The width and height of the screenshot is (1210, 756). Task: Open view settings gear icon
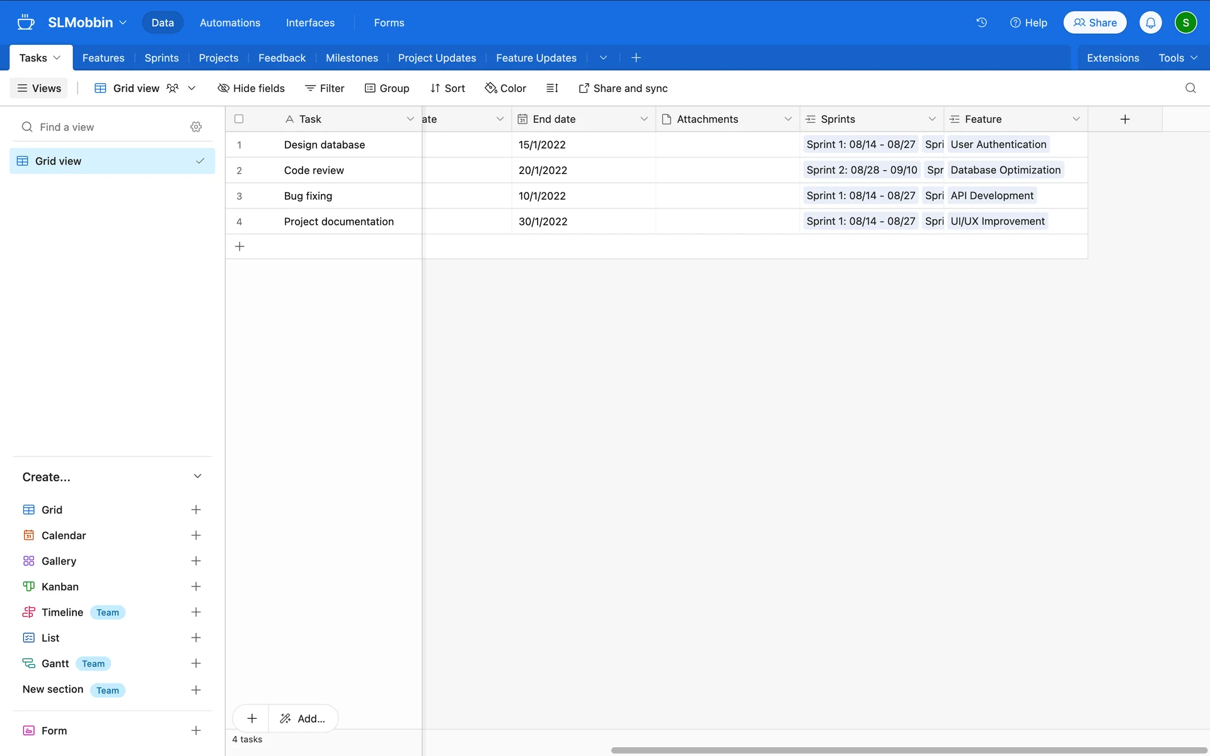point(196,127)
